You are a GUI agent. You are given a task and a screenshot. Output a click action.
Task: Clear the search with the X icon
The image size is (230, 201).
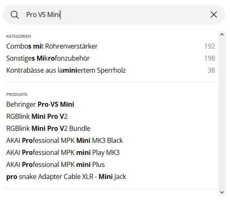(214, 15)
